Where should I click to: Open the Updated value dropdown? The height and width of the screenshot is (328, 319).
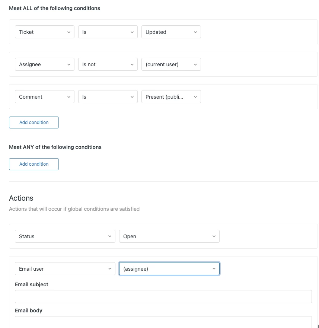point(171,32)
